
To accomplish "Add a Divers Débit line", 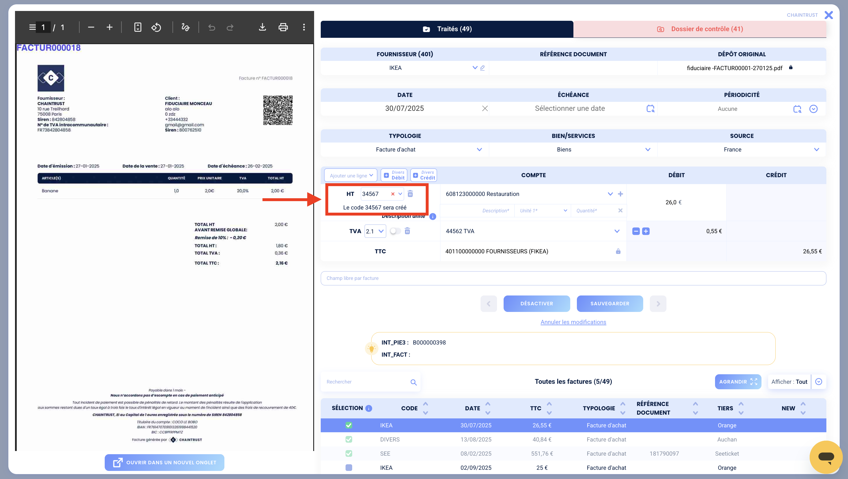I will pyautogui.click(x=394, y=175).
